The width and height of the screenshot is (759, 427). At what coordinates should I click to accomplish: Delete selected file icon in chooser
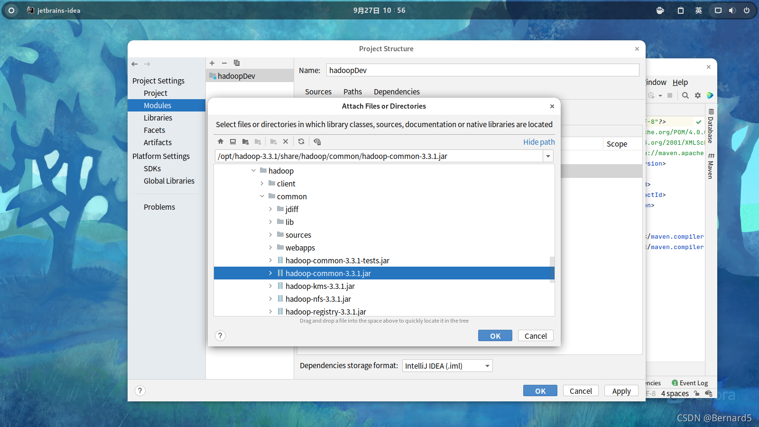tap(286, 141)
